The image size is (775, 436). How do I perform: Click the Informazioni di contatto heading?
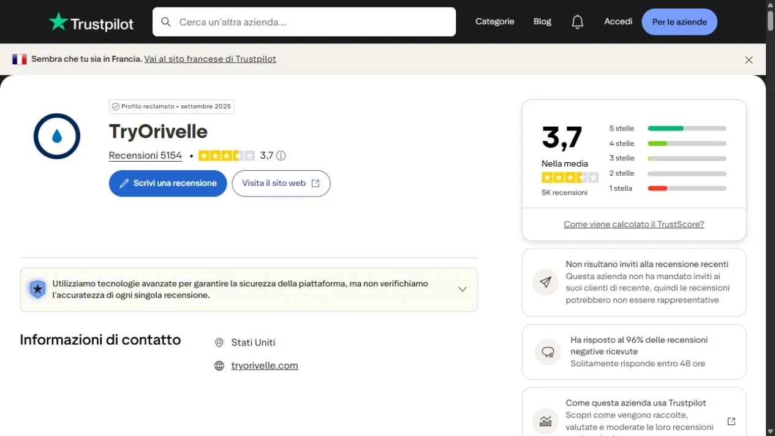[x=100, y=340]
